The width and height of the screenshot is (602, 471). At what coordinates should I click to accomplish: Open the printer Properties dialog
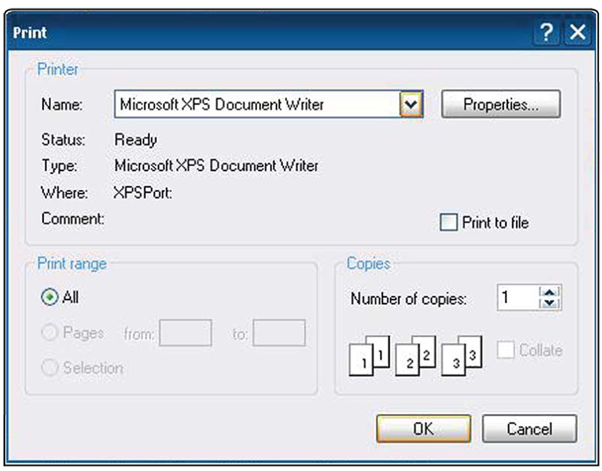click(501, 103)
